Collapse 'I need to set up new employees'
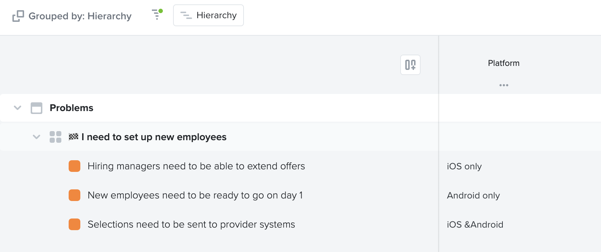This screenshot has width=601, height=252. coord(37,137)
